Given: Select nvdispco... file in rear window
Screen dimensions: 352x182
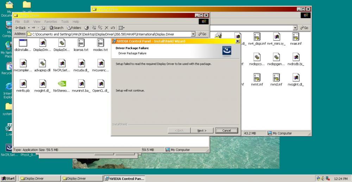Looking at the screenshot, I should [x=257, y=60].
